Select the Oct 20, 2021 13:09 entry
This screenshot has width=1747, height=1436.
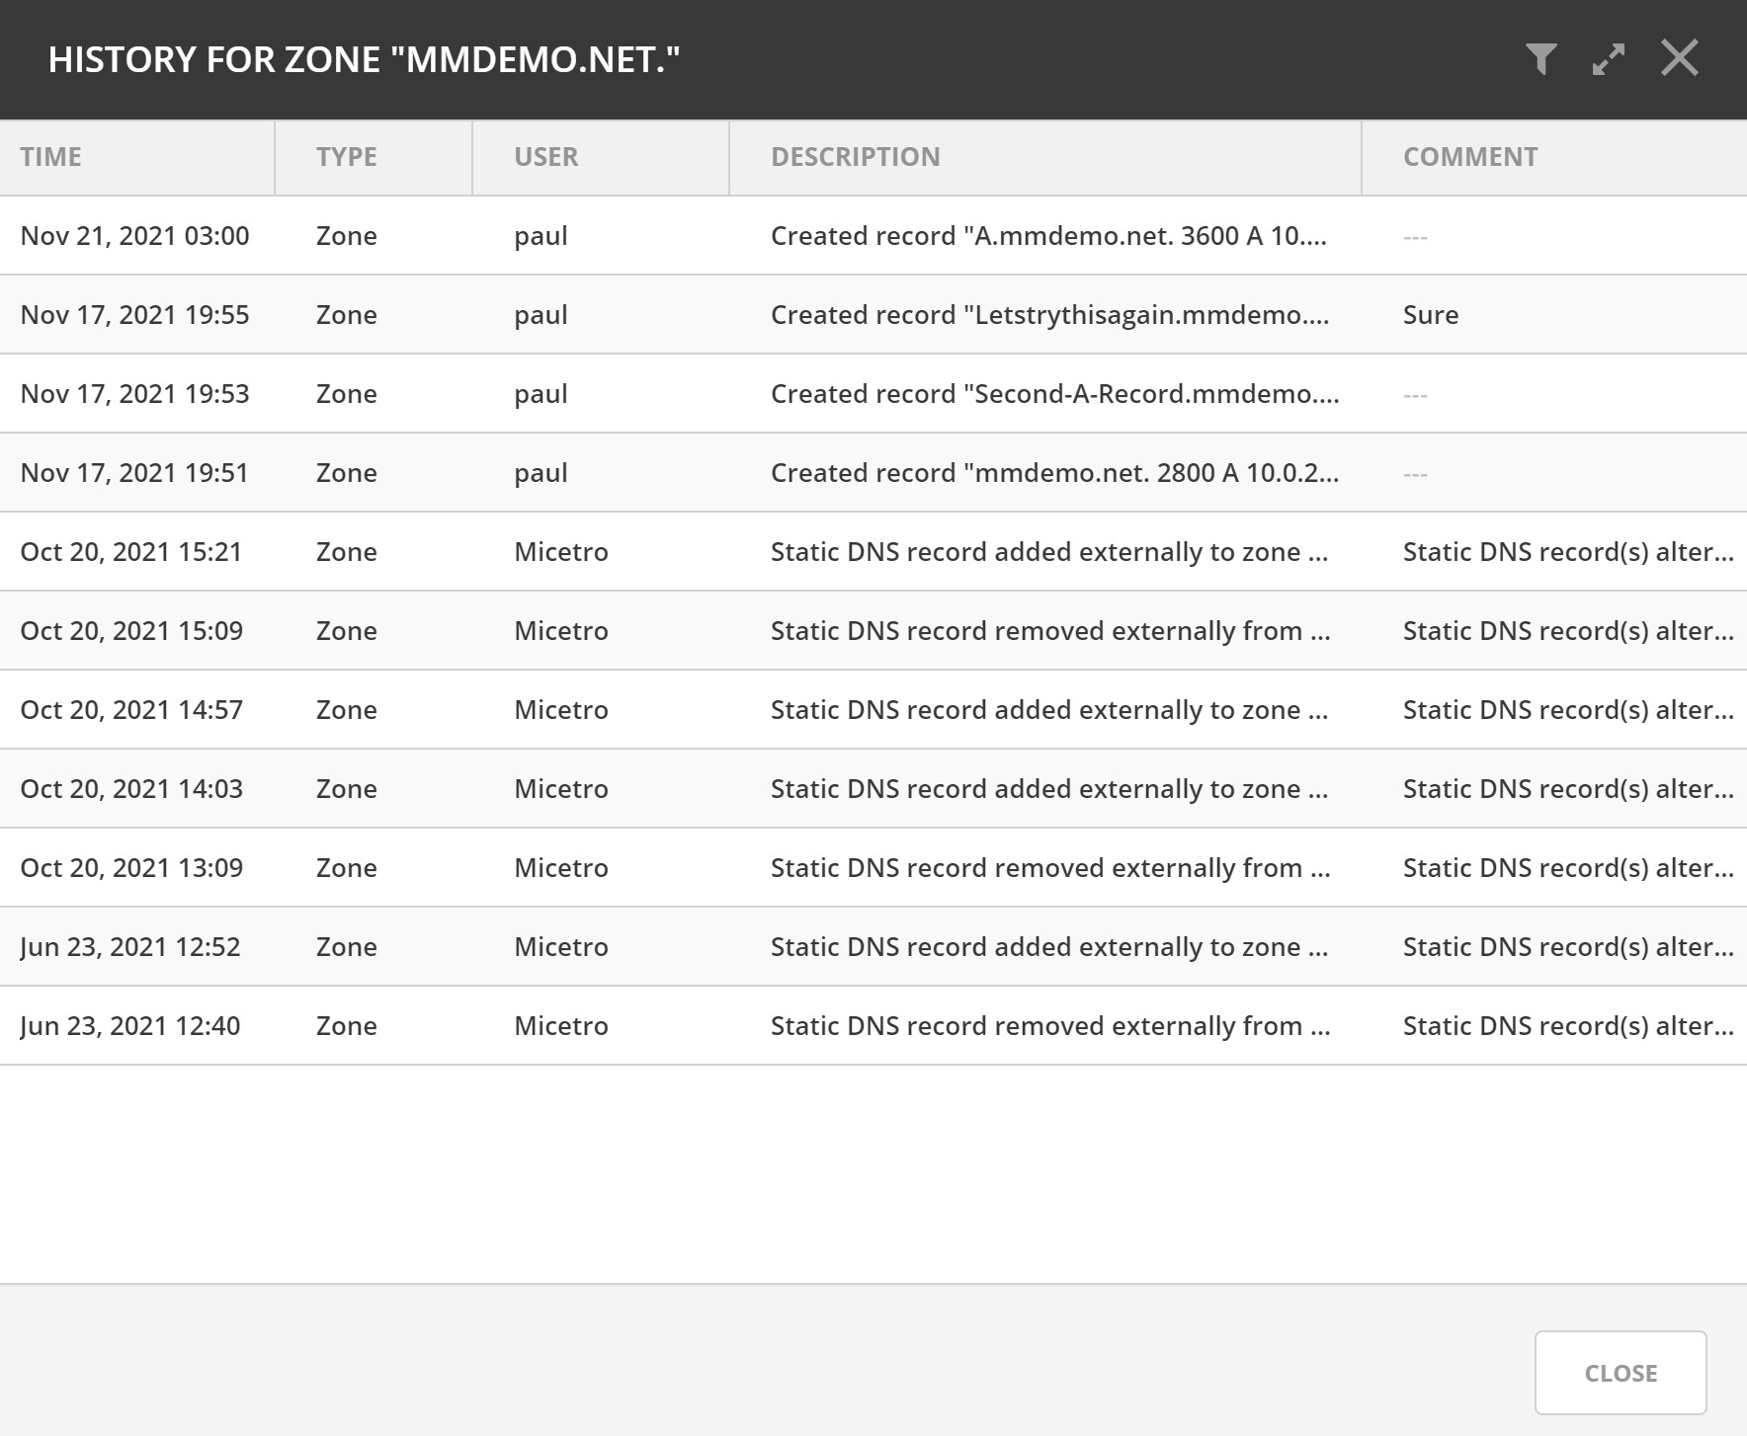(131, 868)
